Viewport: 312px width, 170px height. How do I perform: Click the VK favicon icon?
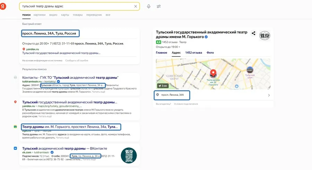(15, 148)
